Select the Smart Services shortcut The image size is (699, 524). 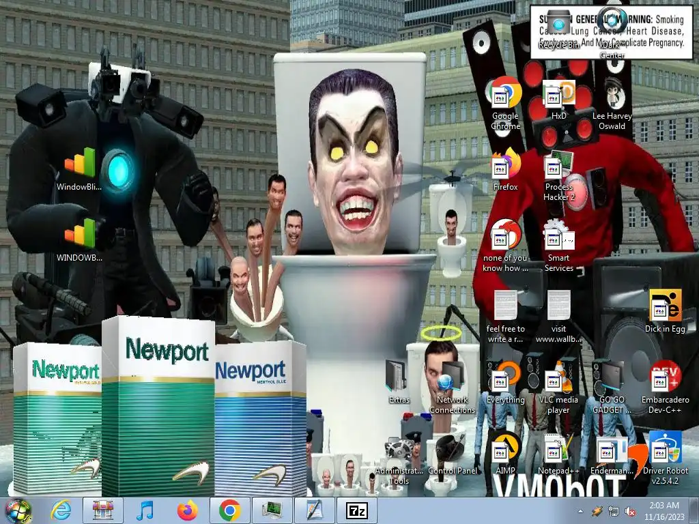pyautogui.click(x=558, y=246)
